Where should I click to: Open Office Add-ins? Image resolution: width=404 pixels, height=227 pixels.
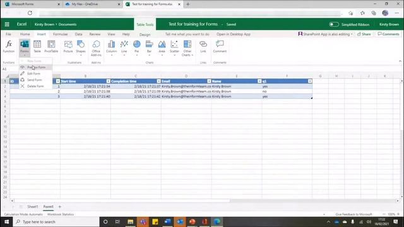point(96,48)
